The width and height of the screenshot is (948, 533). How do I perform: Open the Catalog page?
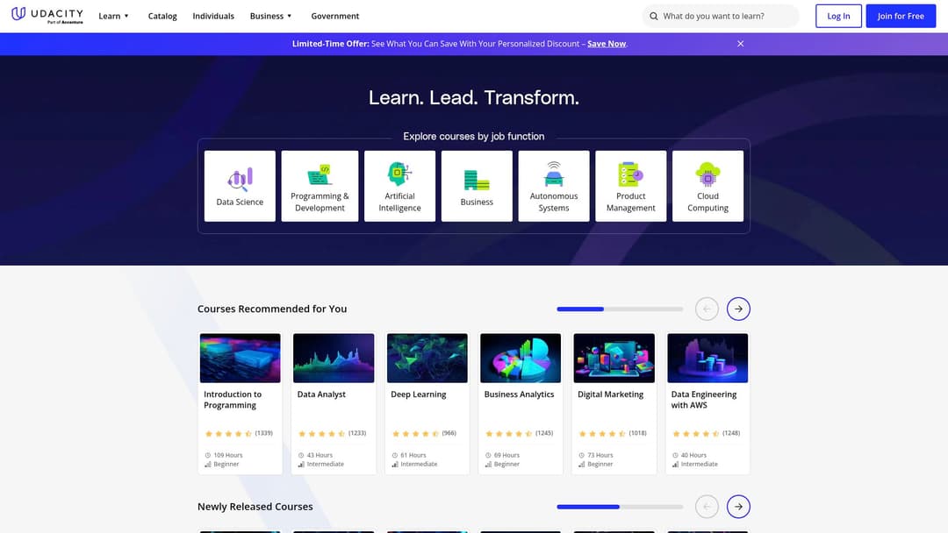(x=162, y=17)
